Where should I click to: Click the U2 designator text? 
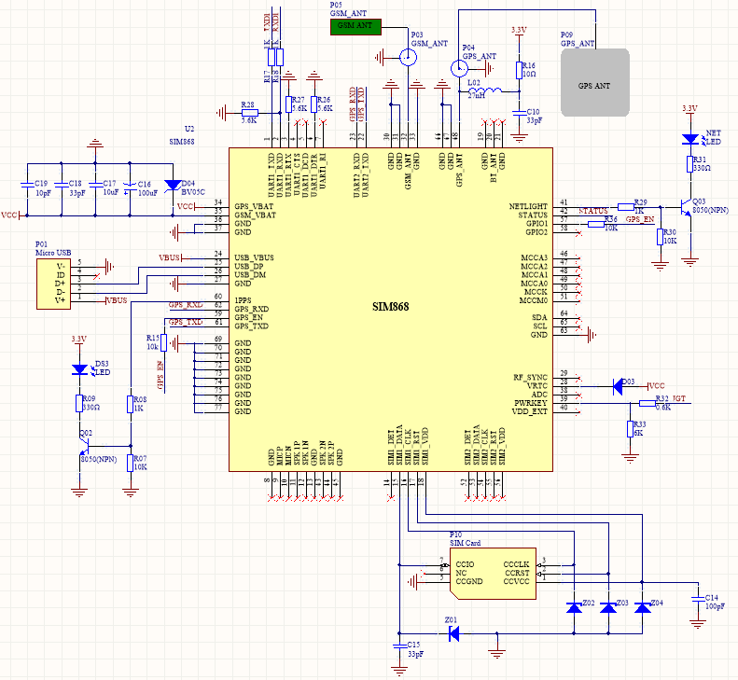click(x=189, y=129)
